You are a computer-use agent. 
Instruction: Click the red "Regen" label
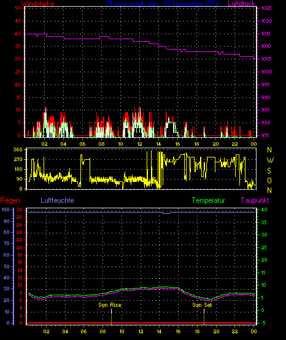(10, 200)
